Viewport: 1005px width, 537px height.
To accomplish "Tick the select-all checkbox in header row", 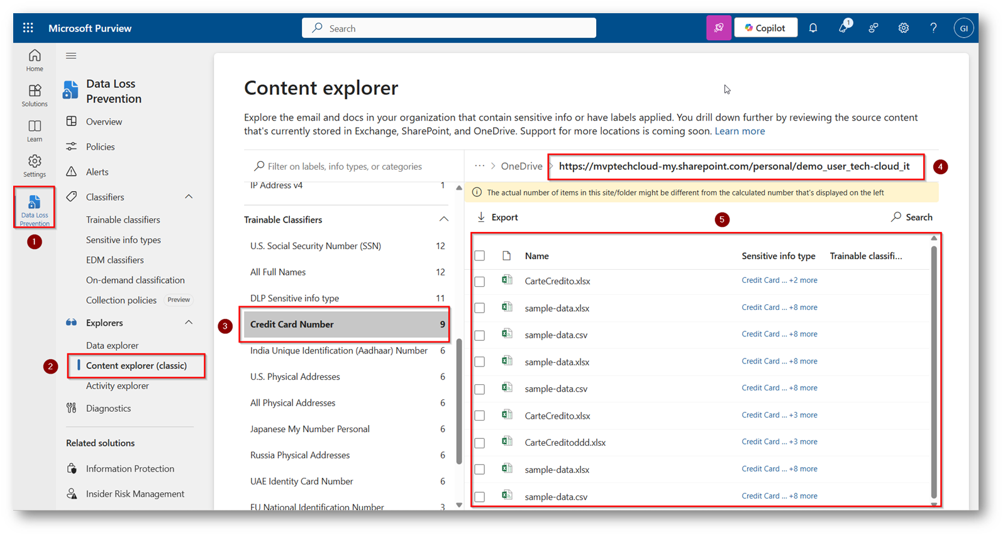I will coord(480,256).
